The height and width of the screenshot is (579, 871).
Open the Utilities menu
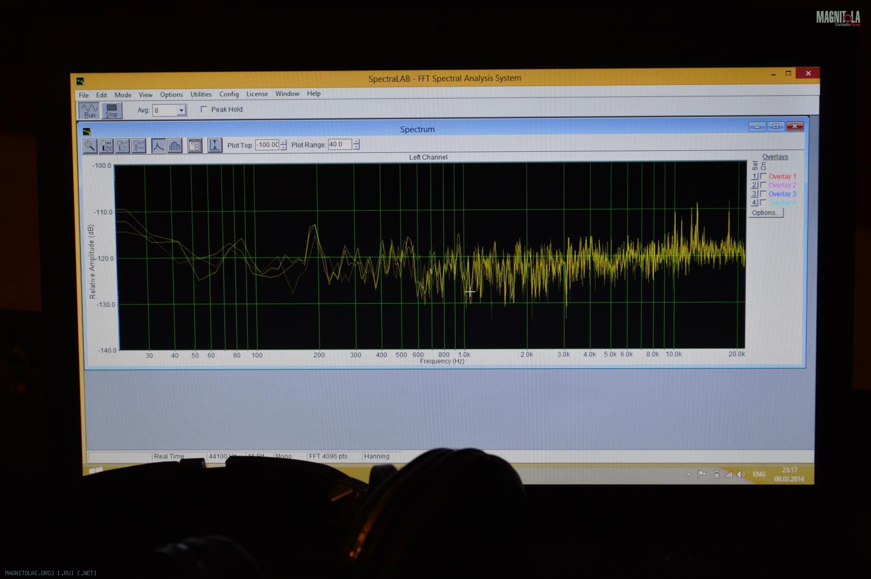click(201, 94)
